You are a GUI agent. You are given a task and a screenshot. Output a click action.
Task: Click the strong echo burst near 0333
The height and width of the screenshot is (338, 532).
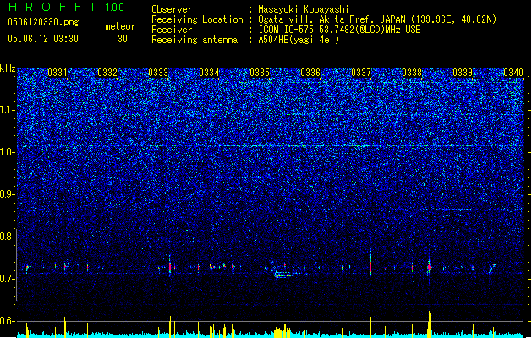coord(170,266)
